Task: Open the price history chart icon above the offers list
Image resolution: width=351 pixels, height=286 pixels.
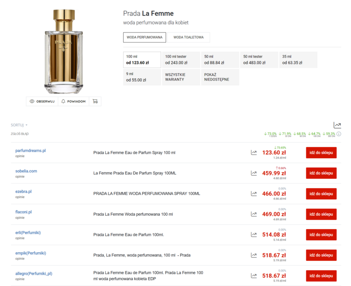Action: click(337, 125)
